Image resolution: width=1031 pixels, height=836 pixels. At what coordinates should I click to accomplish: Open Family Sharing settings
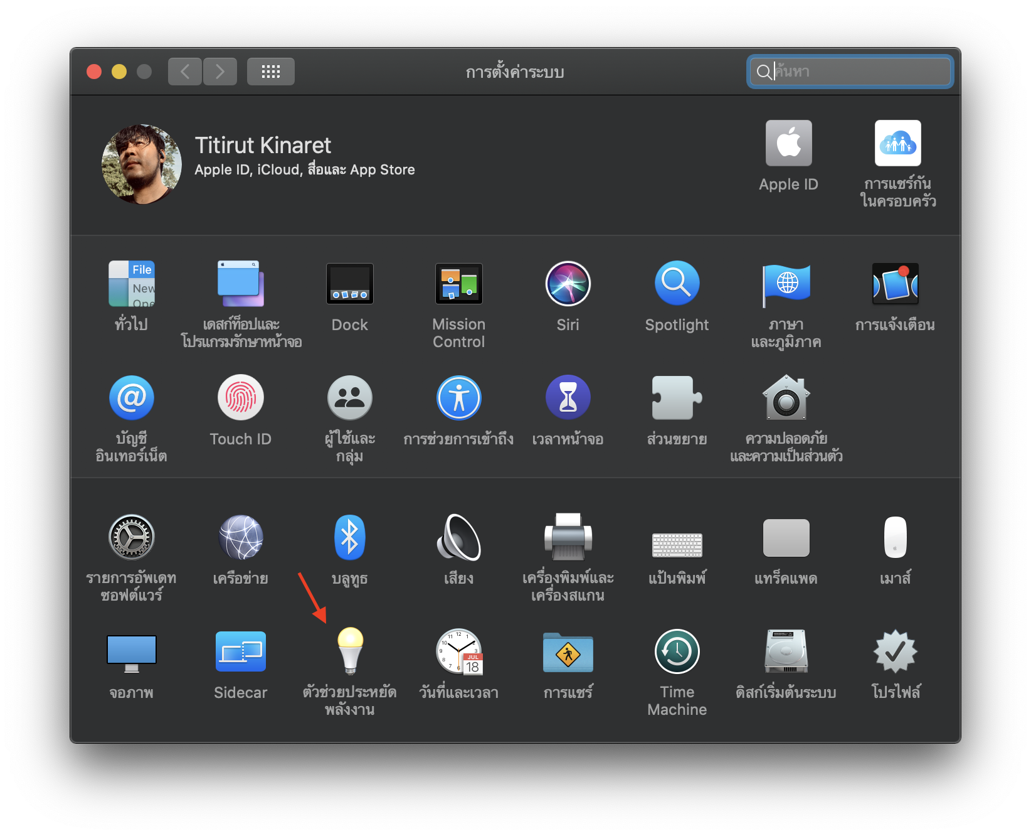(897, 144)
